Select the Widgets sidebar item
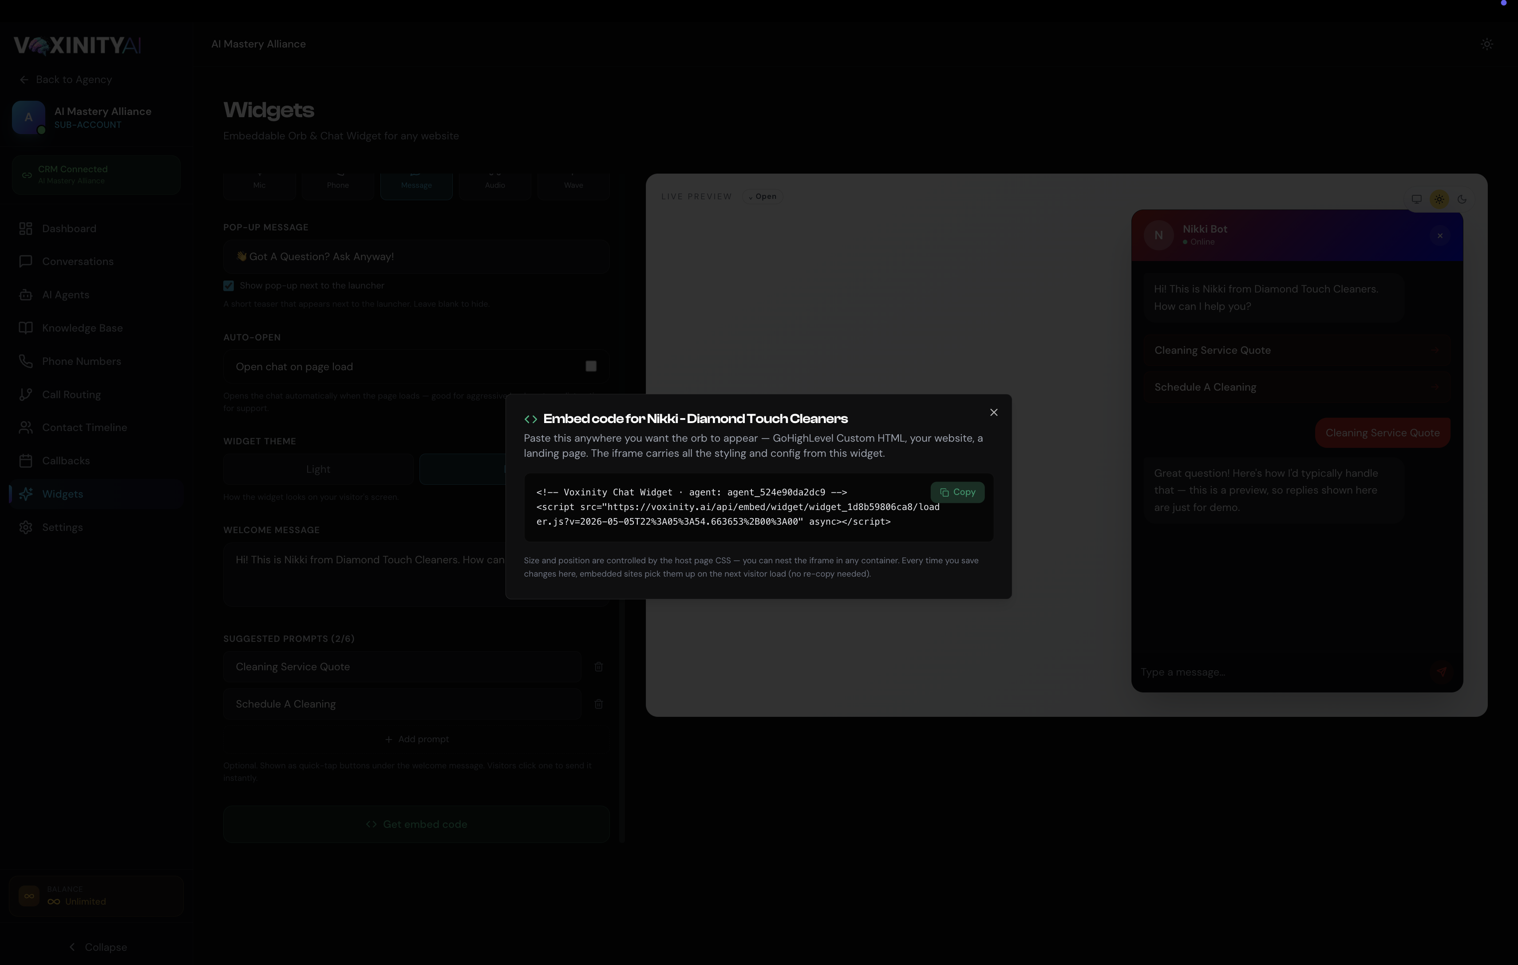1518x965 pixels. point(96,494)
